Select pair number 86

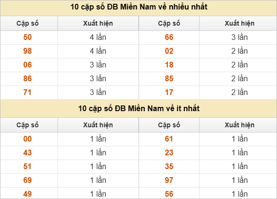(28, 78)
